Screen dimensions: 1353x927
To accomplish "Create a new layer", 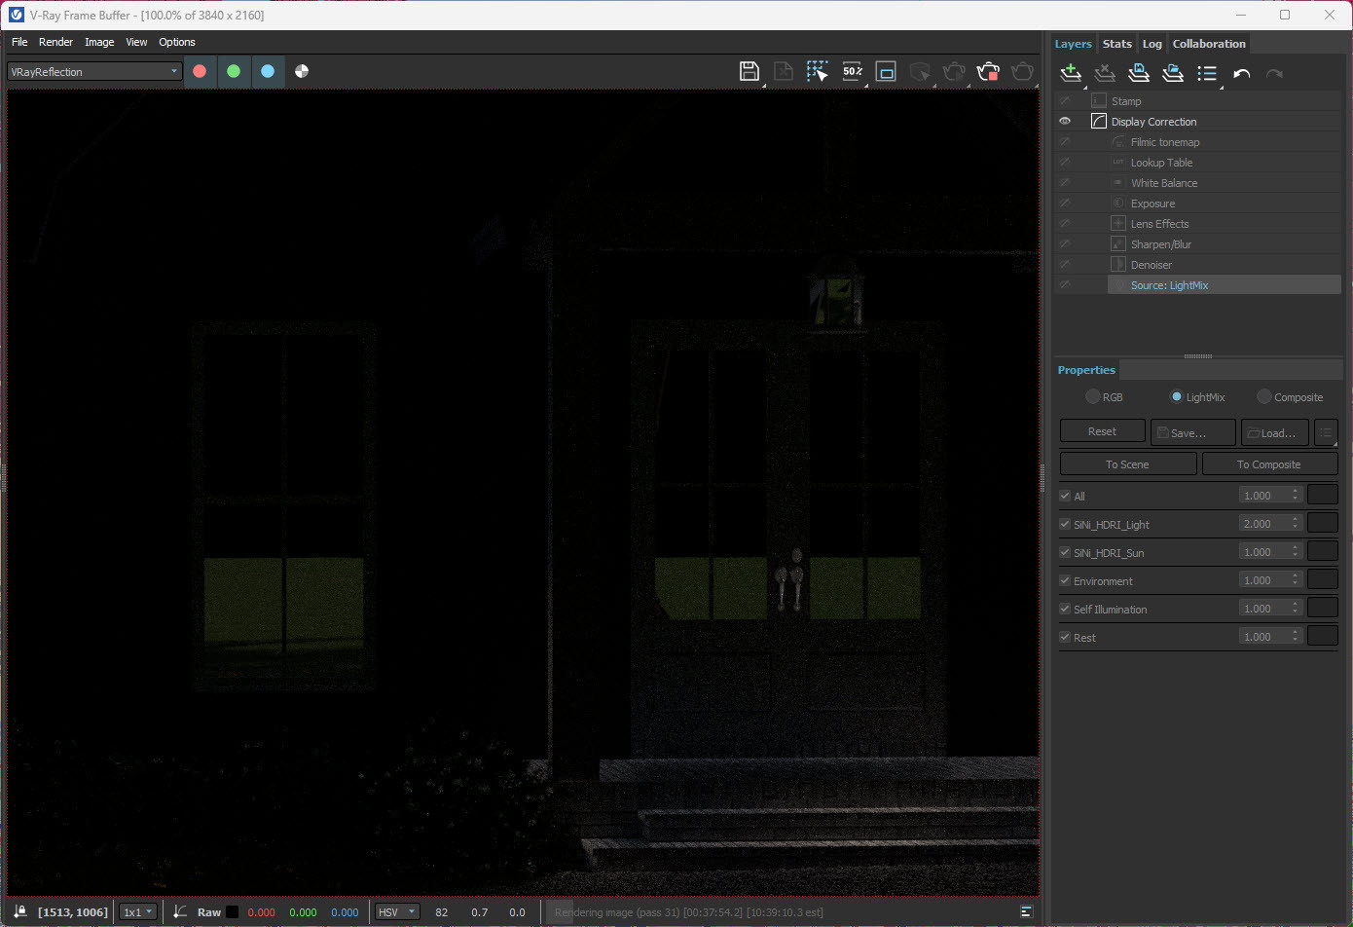I will (1071, 73).
